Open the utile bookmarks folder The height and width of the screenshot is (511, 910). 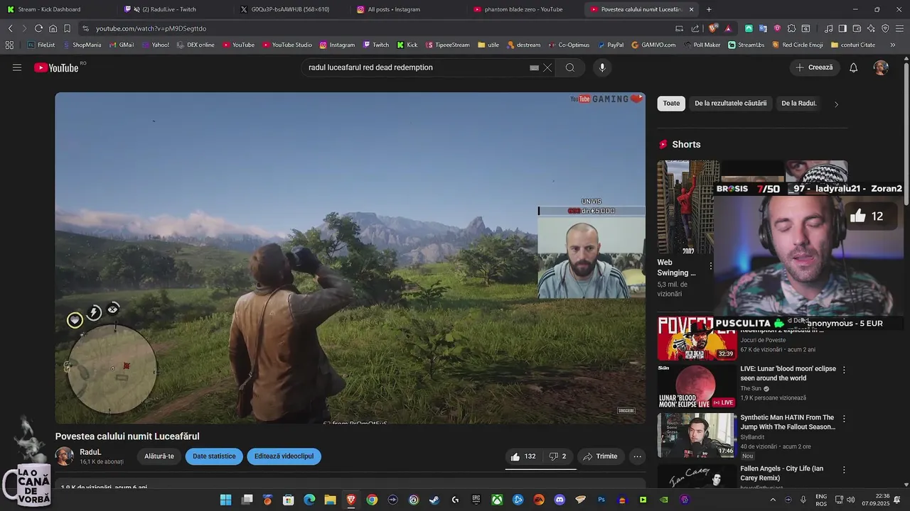tap(488, 45)
